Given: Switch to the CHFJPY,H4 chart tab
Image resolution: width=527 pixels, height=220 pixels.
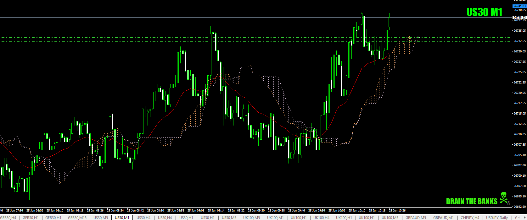Looking at the screenshot, I should 470,217.
